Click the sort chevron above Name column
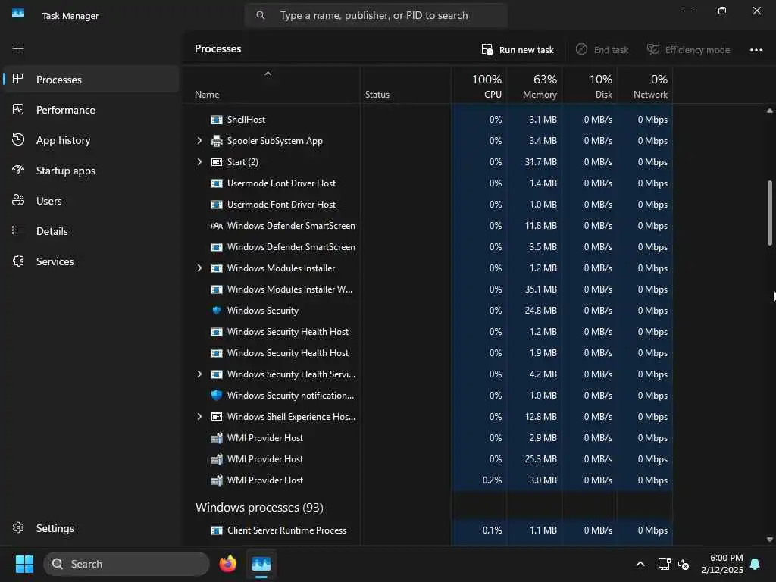The width and height of the screenshot is (776, 582). [x=268, y=74]
